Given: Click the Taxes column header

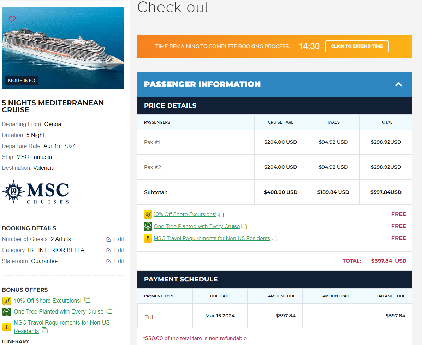Looking at the screenshot, I should tap(333, 122).
